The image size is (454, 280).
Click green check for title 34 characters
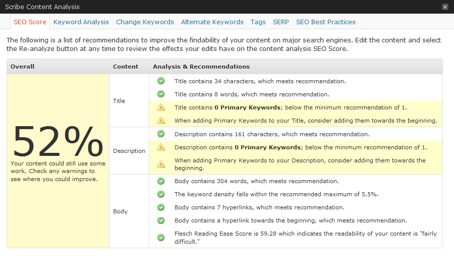pos(161,81)
